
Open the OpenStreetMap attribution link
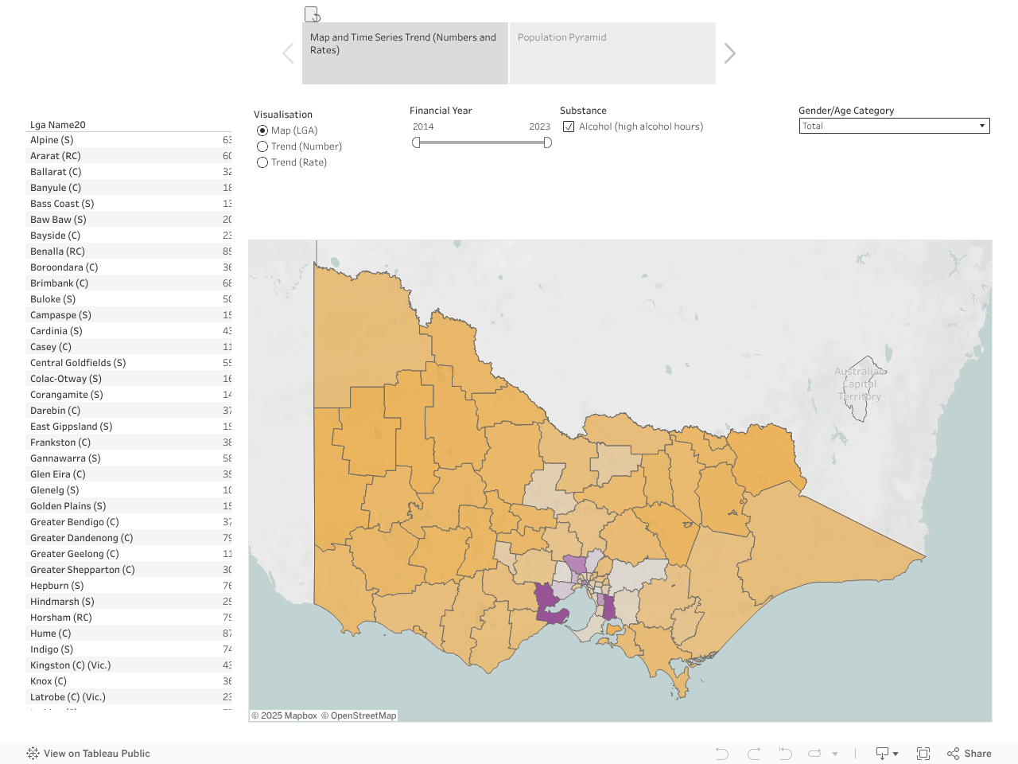point(363,715)
